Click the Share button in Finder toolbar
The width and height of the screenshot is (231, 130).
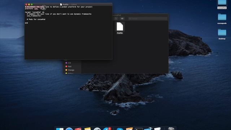116,18
